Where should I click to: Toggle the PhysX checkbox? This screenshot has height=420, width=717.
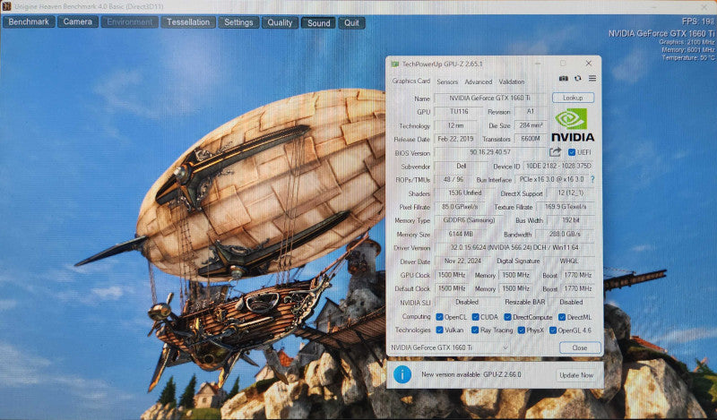pos(522,330)
